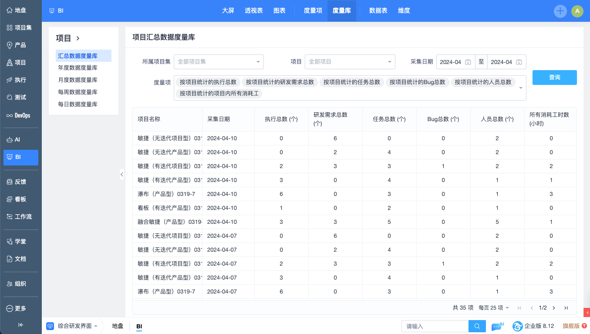Open 综合研发界面 switcher
The image size is (590, 334).
pos(72,326)
